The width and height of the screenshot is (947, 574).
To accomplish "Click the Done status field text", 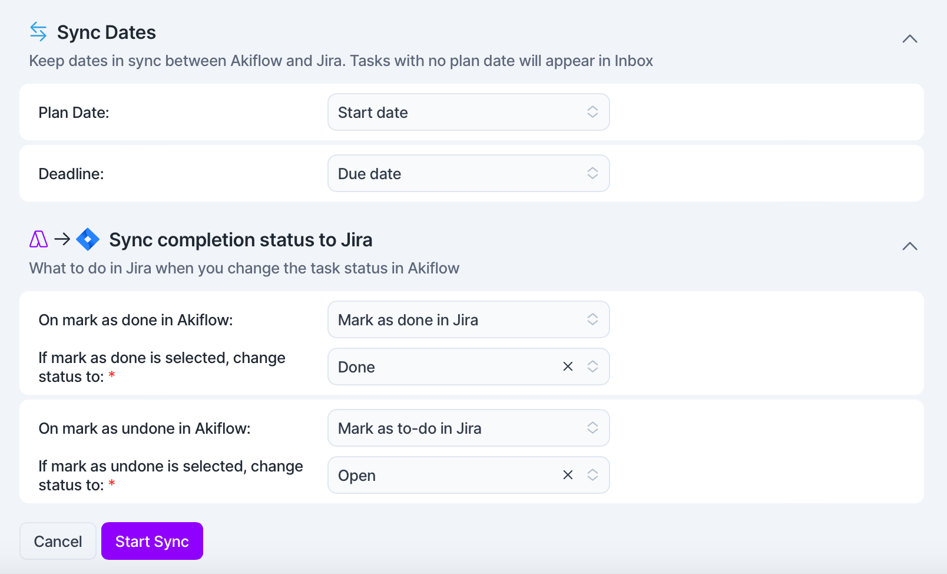I will click(x=356, y=367).
